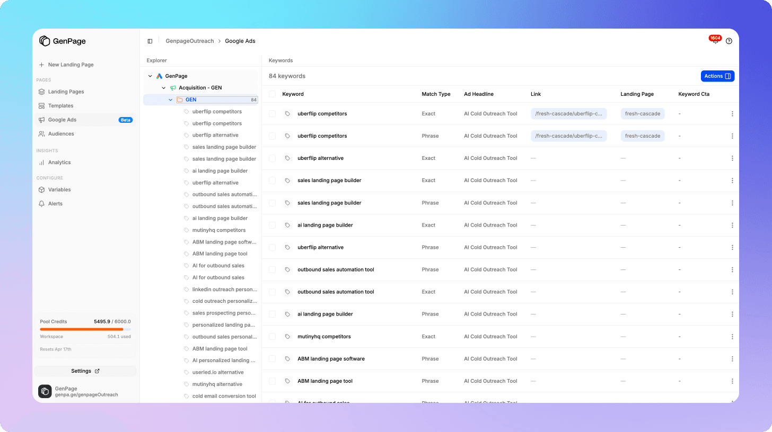Click the Google Ads megaphone icon

tap(41, 120)
